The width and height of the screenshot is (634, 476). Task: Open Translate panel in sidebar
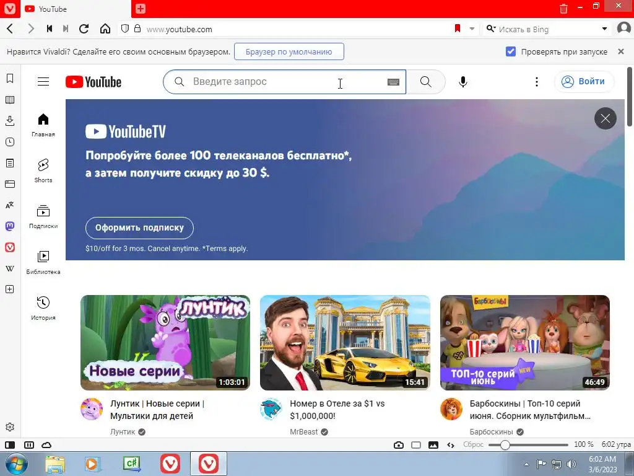click(x=10, y=205)
